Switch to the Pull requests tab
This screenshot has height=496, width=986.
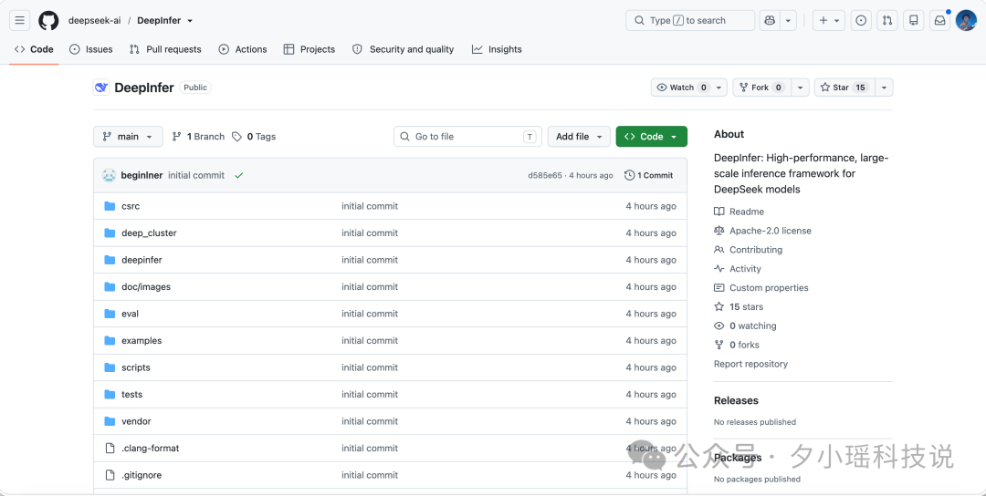tap(165, 49)
